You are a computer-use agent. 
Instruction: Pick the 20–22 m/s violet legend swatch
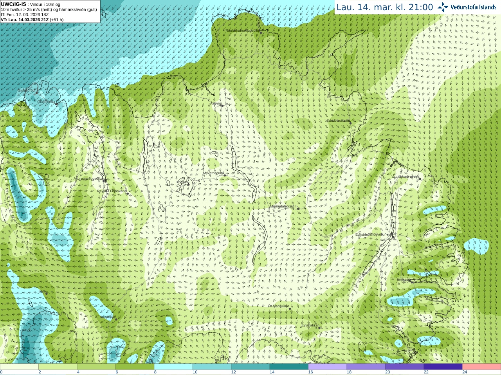point(405,367)
